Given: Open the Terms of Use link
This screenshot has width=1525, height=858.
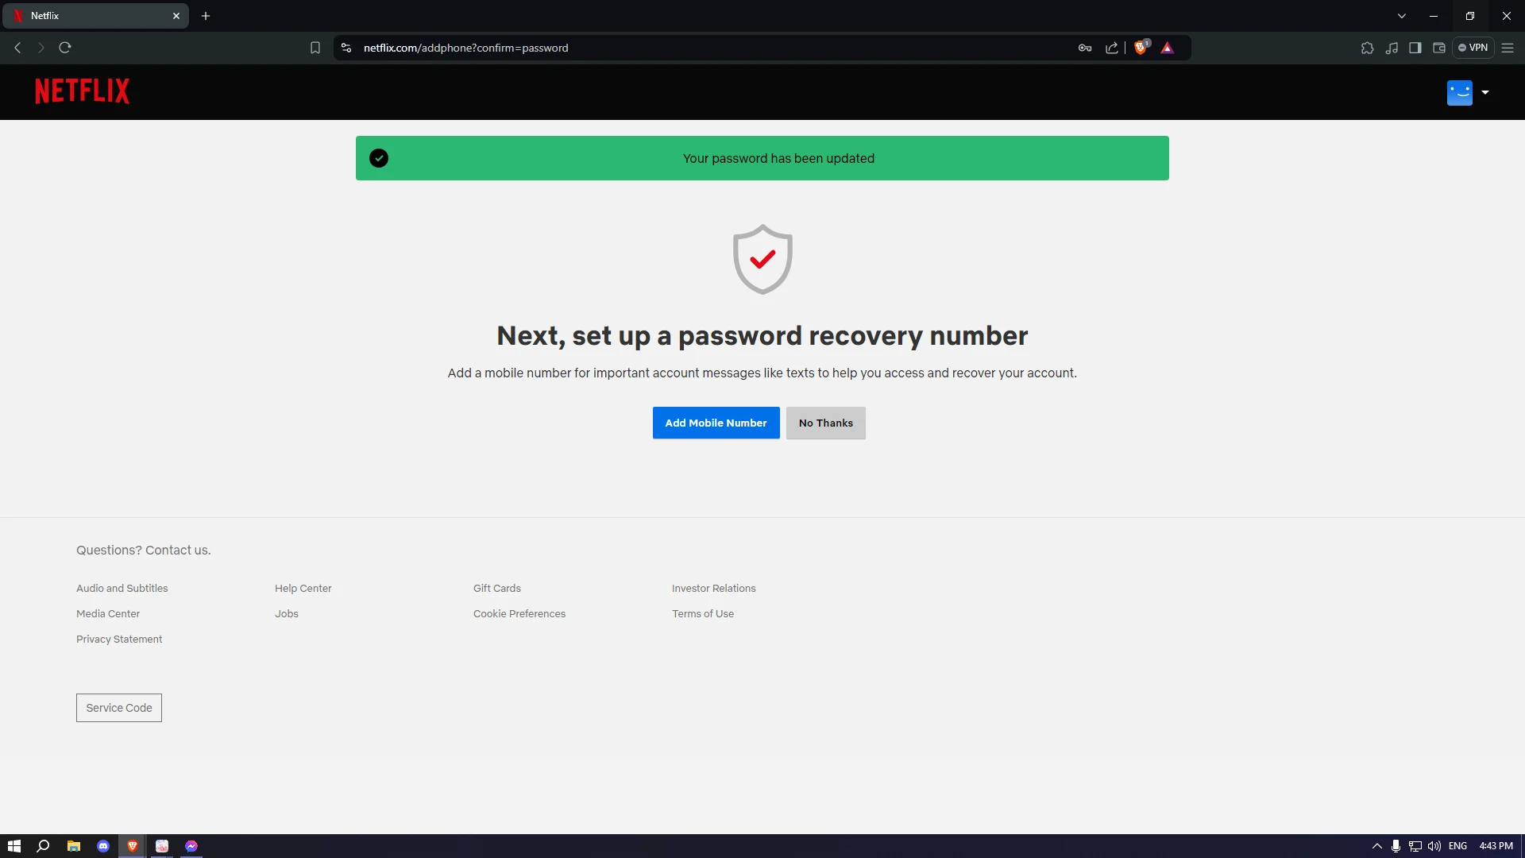Looking at the screenshot, I should click(703, 614).
